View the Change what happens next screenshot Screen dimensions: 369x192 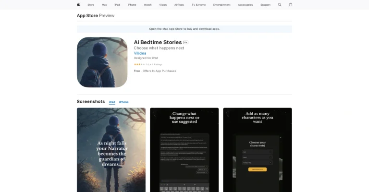pyautogui.click(x=184, y=150)
